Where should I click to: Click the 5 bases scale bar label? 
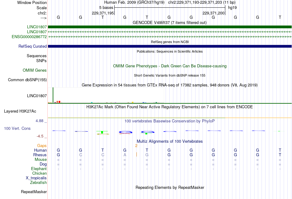(106, 8)
